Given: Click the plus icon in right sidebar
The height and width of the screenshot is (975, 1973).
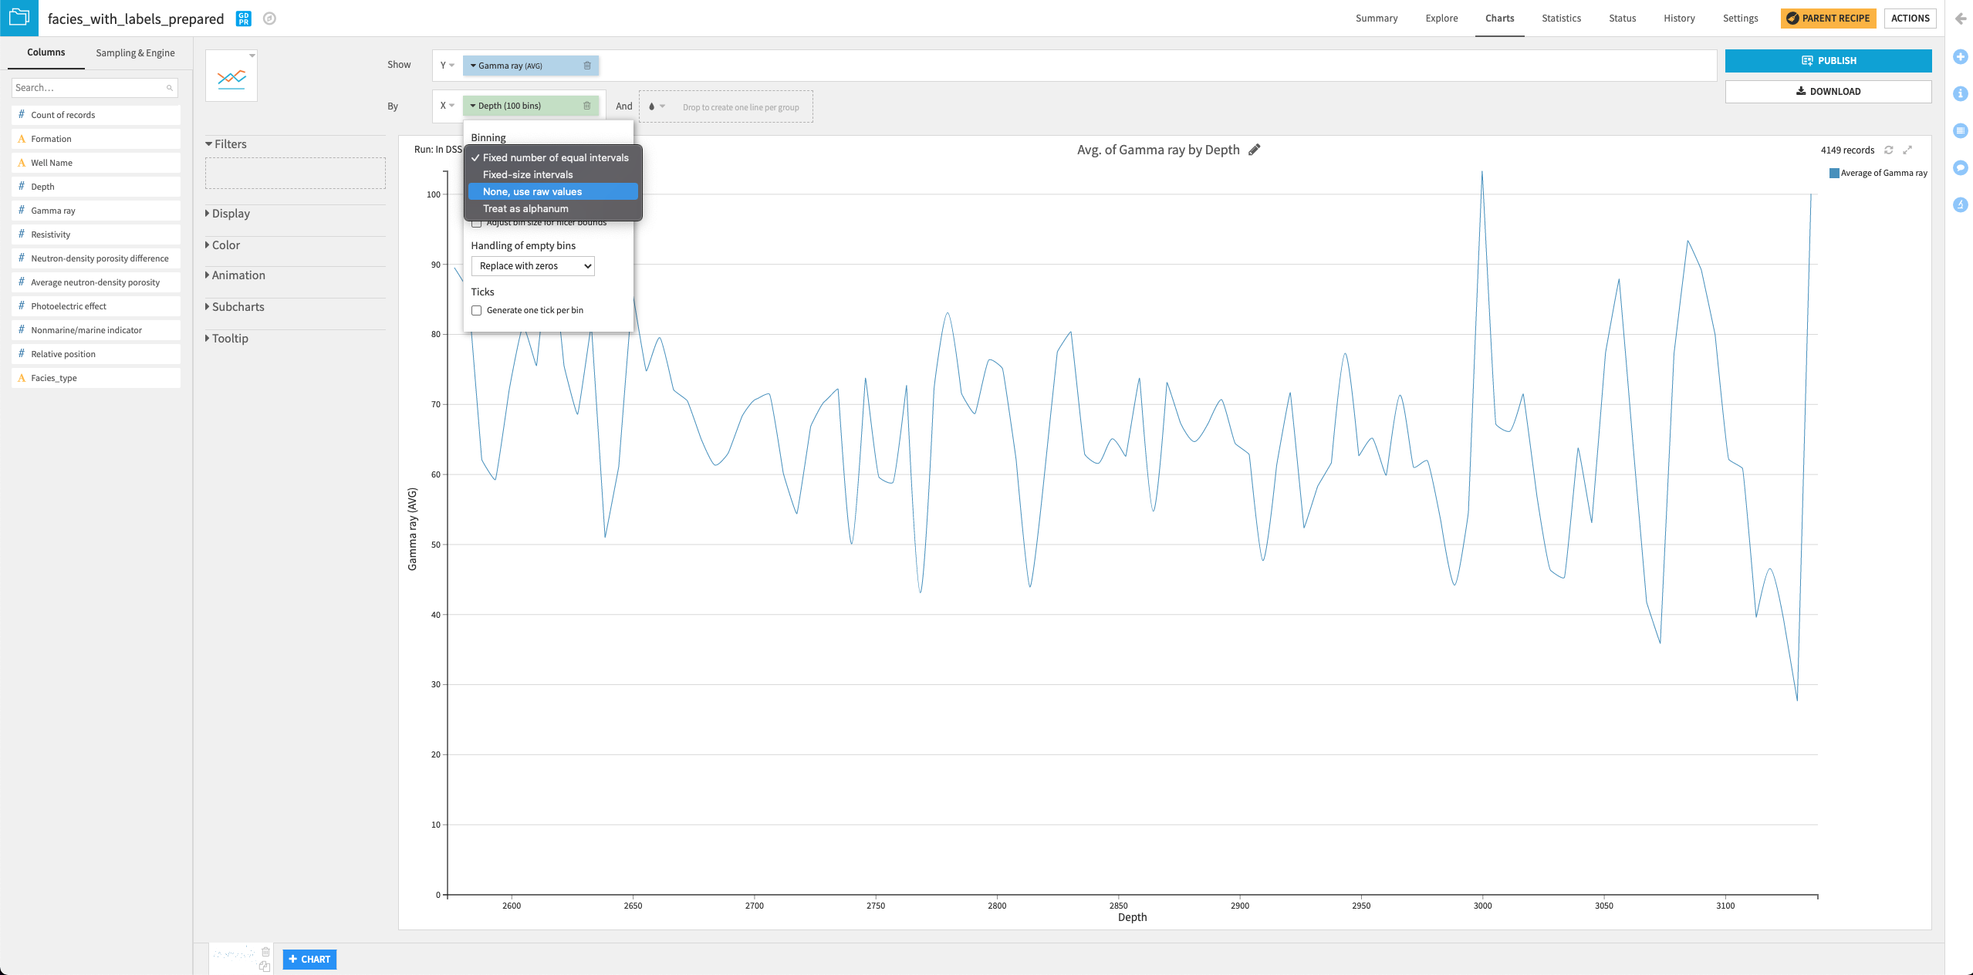Looking at the screenshot, I should 1961,56.
